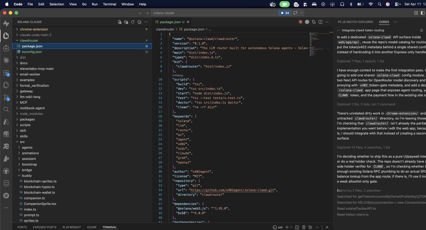This screenshot has width=426, height=230.
Task: Open the Search view in activity bar
Action: [6, 109]
